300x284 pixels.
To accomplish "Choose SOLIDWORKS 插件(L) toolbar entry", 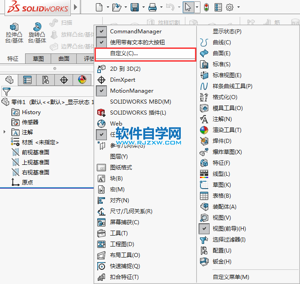I will [x=145, y=112].
